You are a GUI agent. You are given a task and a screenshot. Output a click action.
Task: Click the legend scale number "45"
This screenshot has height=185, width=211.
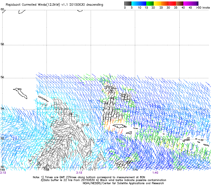(190, 8)
